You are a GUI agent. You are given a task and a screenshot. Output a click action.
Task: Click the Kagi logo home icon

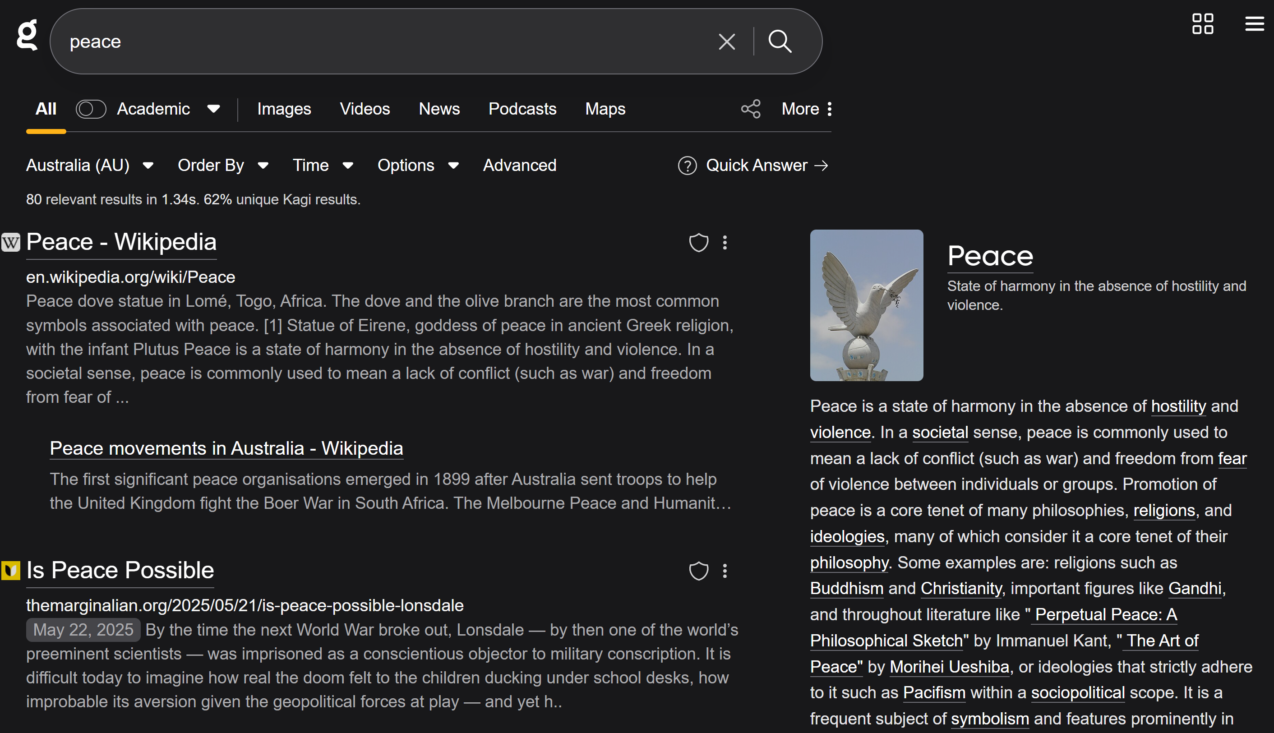pos(27,35)
